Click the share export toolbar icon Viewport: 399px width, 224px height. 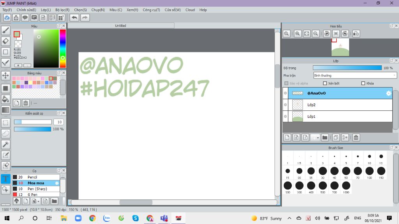point(16,17)
